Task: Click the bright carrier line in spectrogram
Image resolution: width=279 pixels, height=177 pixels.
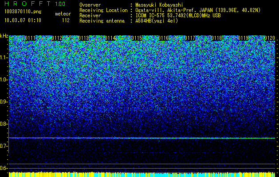Action: tap(142, 138)
